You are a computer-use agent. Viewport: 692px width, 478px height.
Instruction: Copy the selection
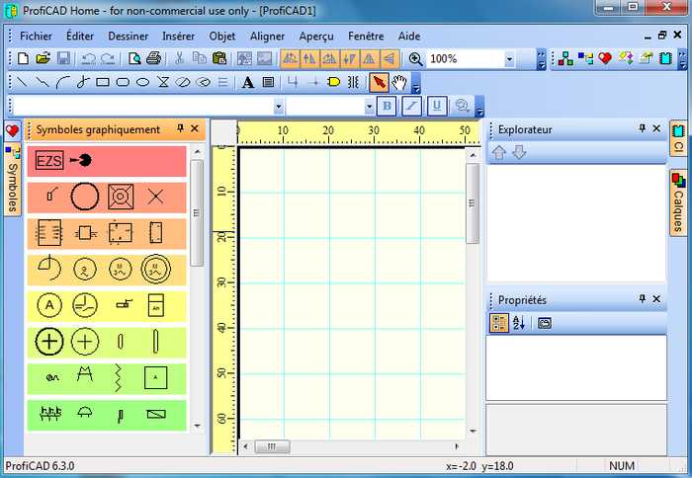click(x=199, y=58)
